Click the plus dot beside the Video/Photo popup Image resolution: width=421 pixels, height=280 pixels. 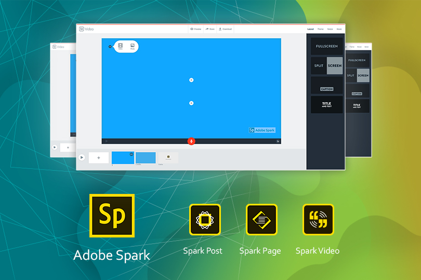tap(110, 47)
